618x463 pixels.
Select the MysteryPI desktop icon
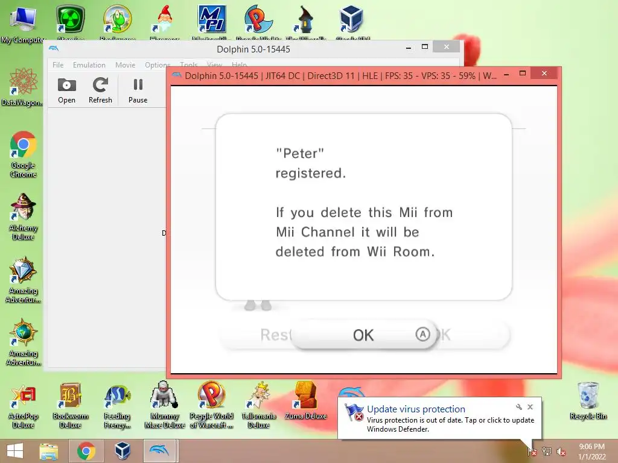[x=212, y=22]
